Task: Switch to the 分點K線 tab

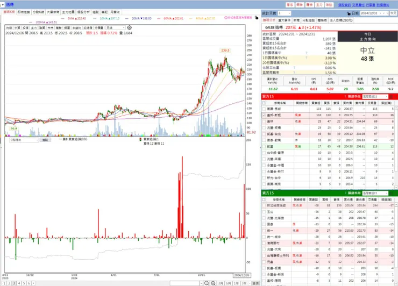Action: (x=38, y=12)
